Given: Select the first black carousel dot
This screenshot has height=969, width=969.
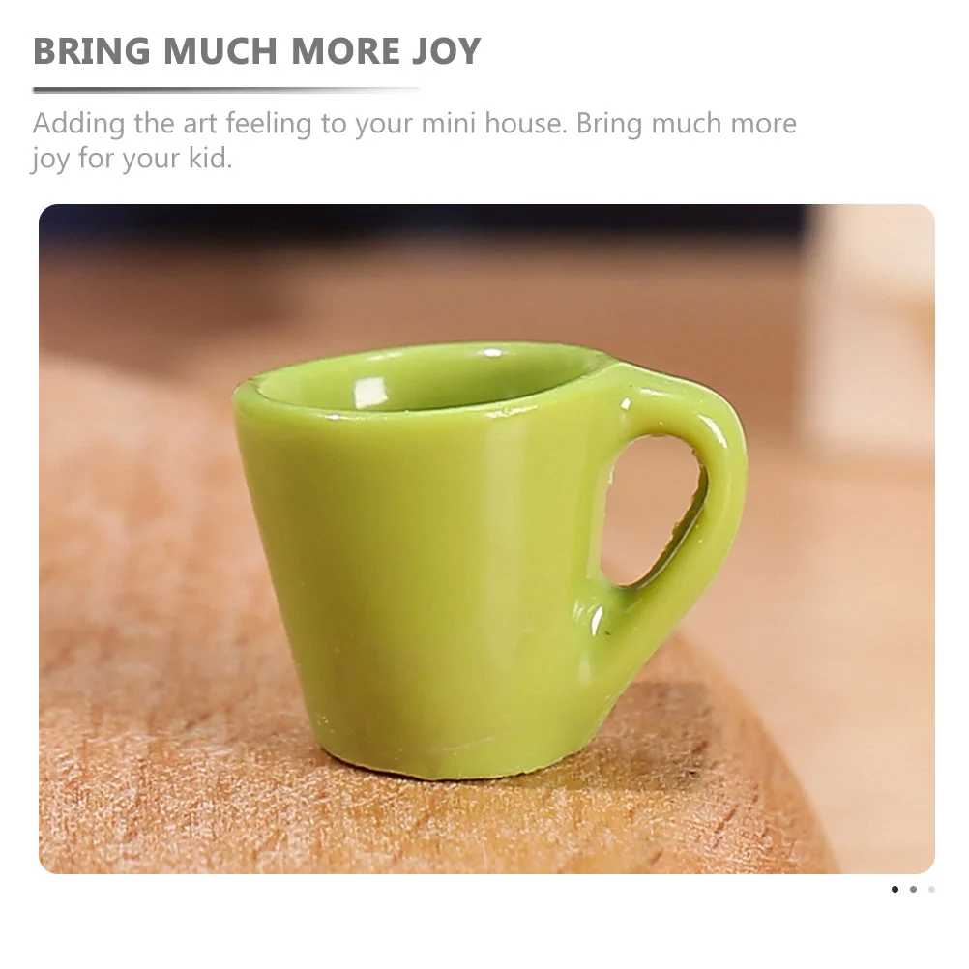Looking at the screenshot, I should (x=895, y=890).
